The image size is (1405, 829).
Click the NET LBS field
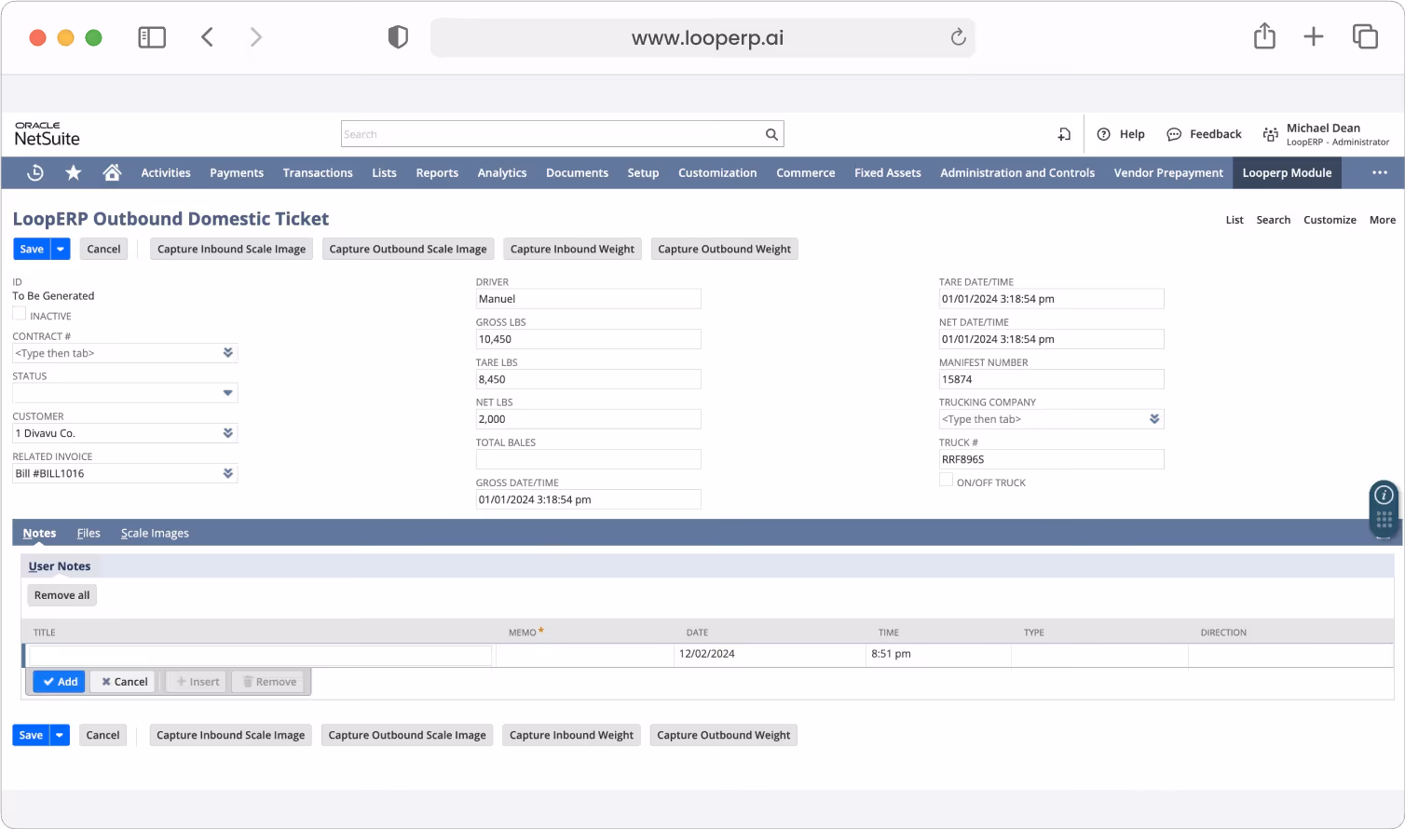(x=588, y=419)
